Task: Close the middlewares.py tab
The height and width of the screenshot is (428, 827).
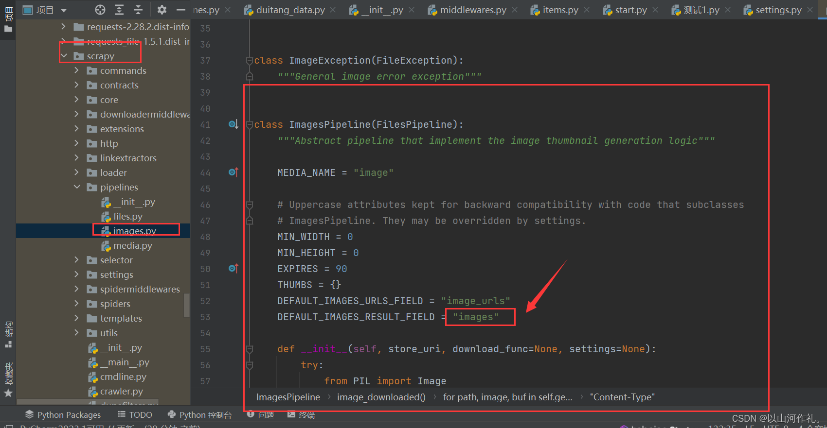Action: click(515, 10)
